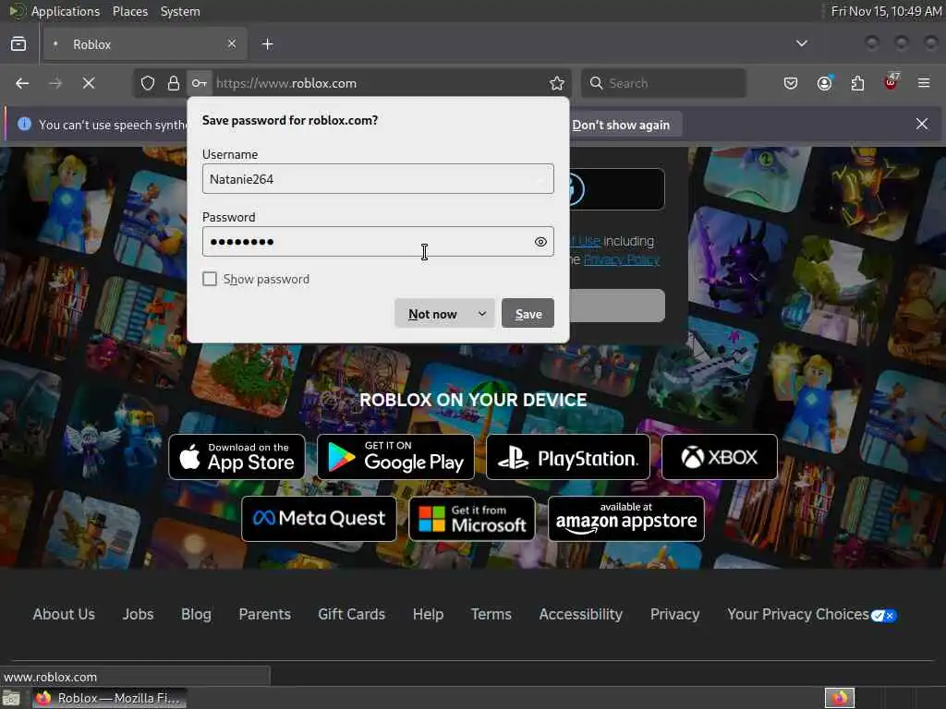Click the desktop menu logo icon
This screenshot has height=709, width=946.
(x=17, y=11)
